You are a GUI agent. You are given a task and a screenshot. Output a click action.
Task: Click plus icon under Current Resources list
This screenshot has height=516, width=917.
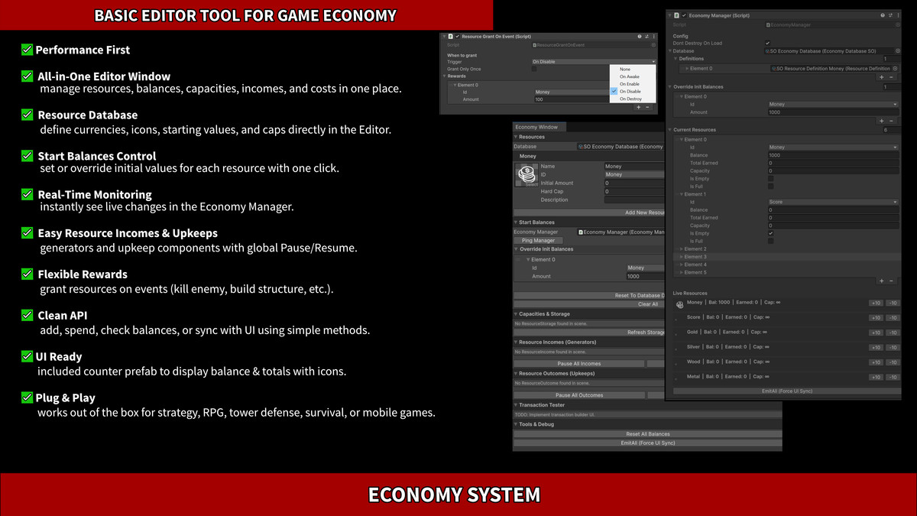point(881,281)
